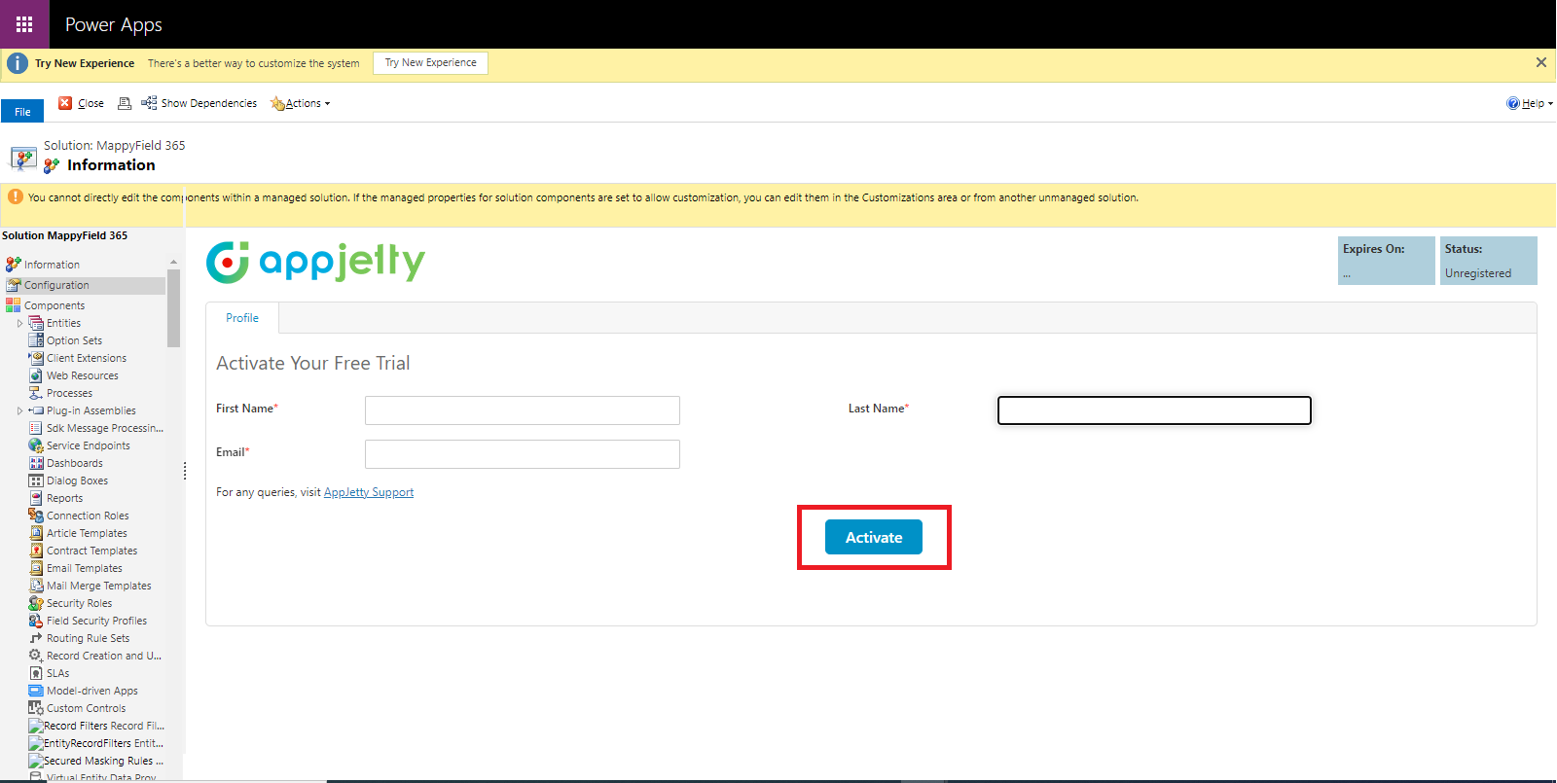Click the Service Endpoints globe icon
Screen dimensions: 1557x783
pos(36,445)
